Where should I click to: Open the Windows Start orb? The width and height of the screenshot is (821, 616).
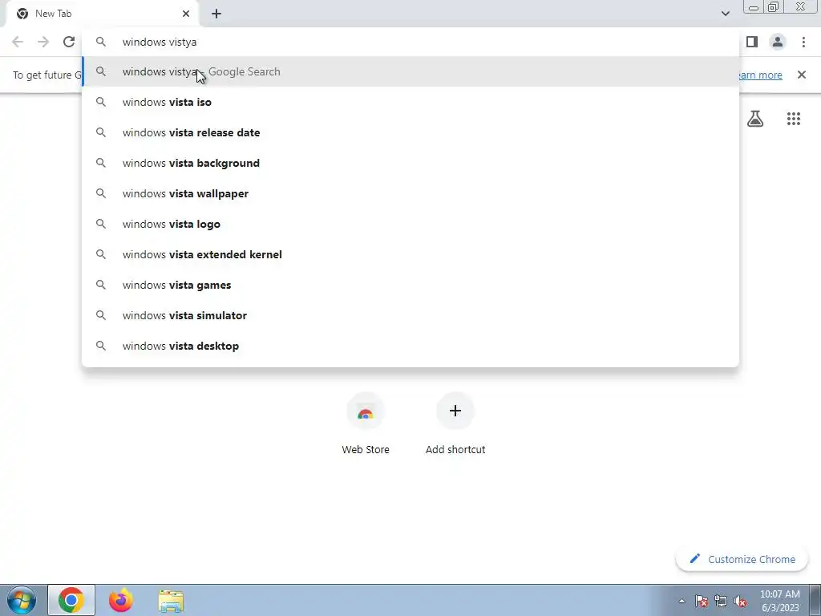point(22,600)
